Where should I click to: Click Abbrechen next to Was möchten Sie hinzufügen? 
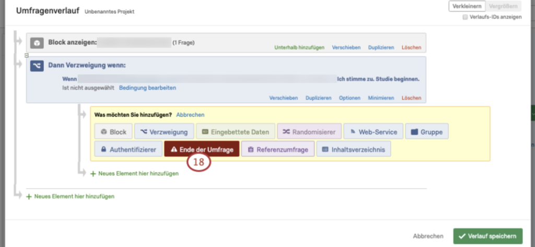pyautogui.click(x=190, y=115)
